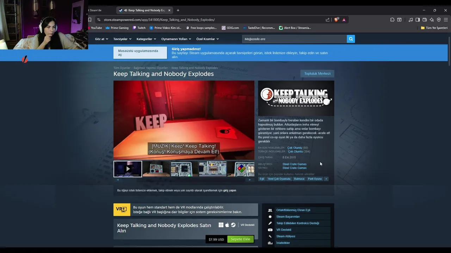Click the Sepete Ekle button
The height and width of the screenshot is (253, 451).
click(x=240, y=239)
